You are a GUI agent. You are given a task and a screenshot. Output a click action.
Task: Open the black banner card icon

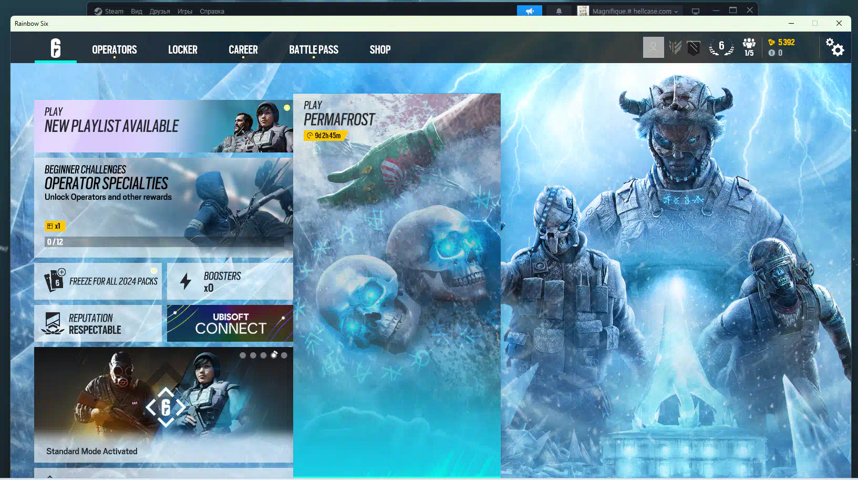click(694, 48)
